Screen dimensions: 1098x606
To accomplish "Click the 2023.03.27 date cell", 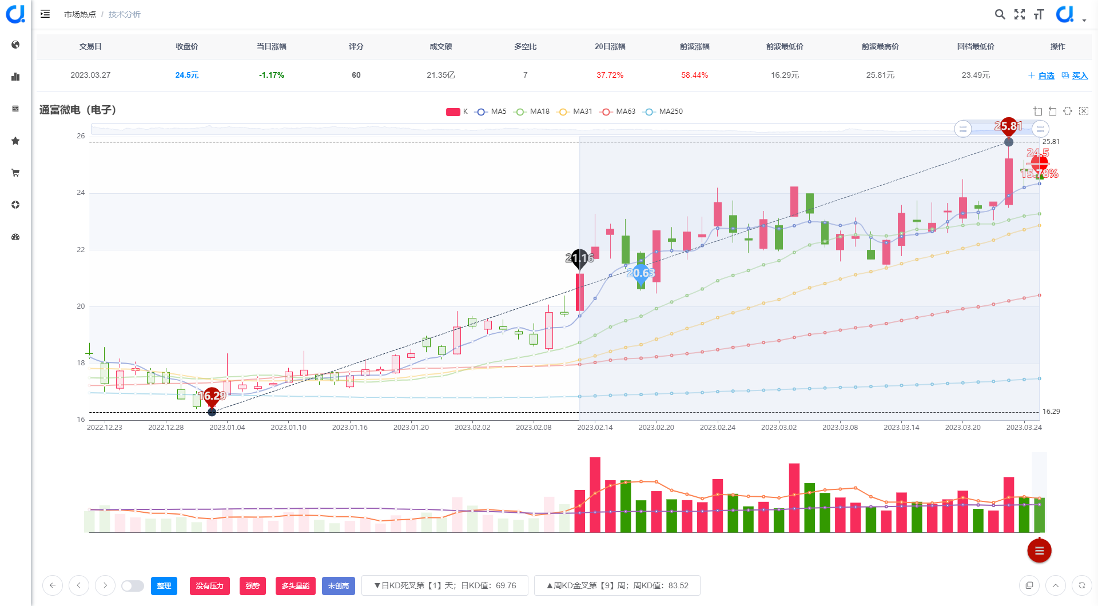I will pos(90,75).
